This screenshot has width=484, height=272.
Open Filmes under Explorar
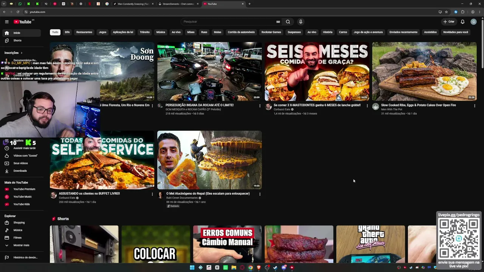coord(21,238)
